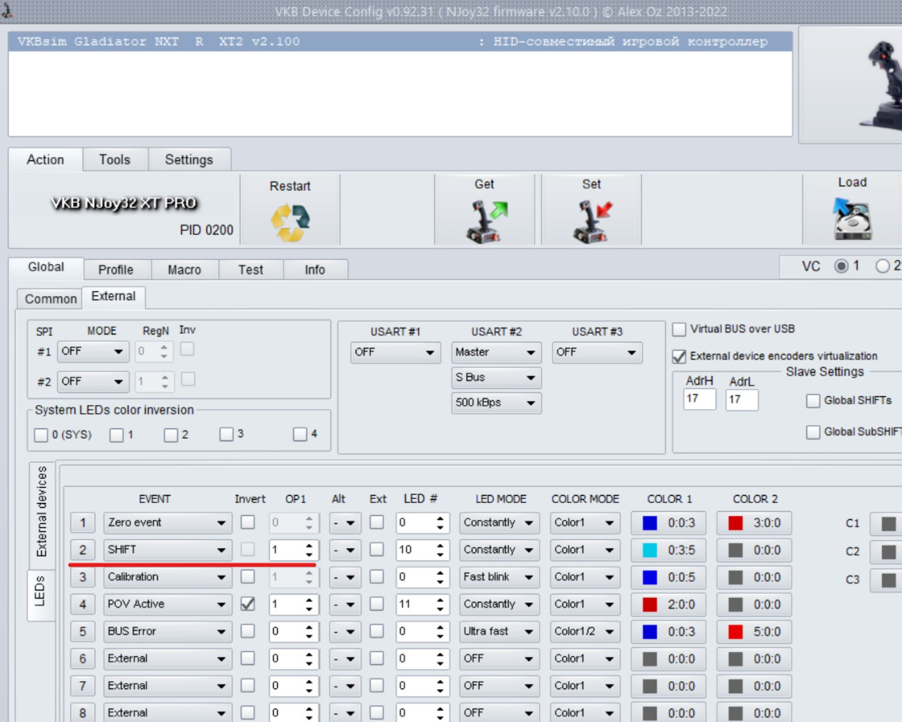Uncheck External device encoders virtualization
The height and width of the screenshot is (722, 902).
click(x=680, y=356)
